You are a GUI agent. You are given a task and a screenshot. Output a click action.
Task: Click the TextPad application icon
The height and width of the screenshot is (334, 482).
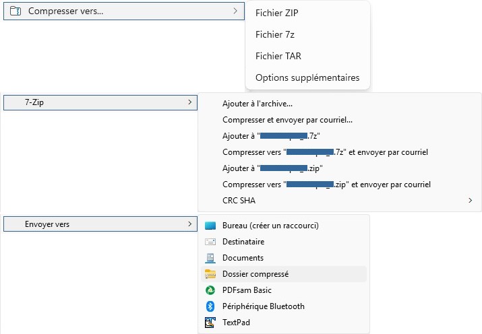(x=210, y=323)
